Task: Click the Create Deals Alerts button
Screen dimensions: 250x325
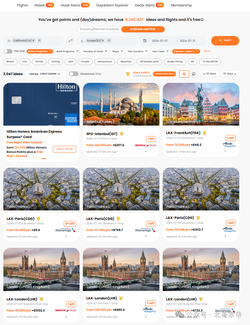Action: pos(164,74)
